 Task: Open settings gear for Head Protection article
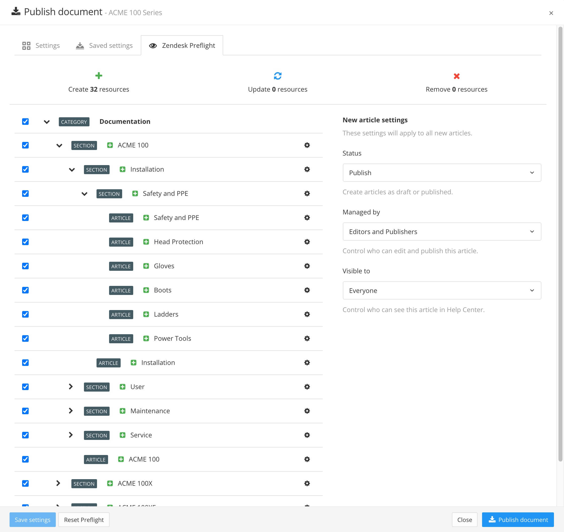pos(307,242)
